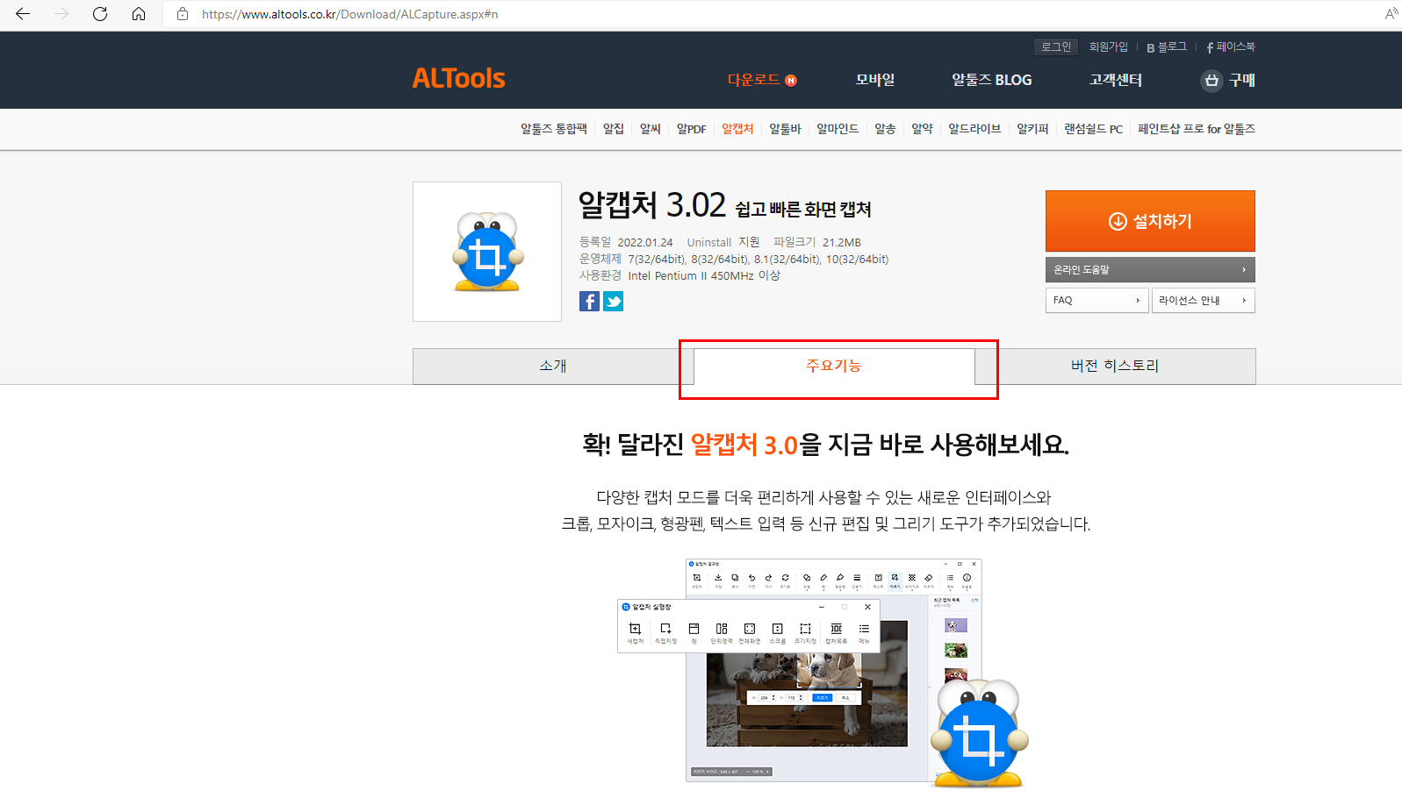The width and height of the screenshot is (1402, 805).
Task: Open the 고객센터 menu
Action: [x=1116, y=80]
